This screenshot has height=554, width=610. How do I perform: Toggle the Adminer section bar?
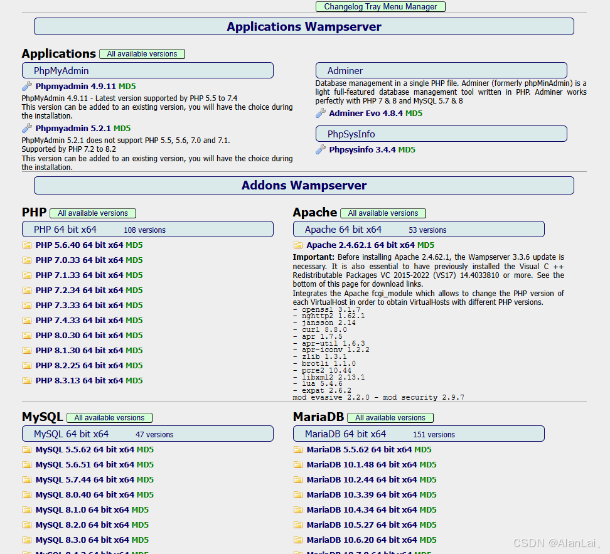441,70
